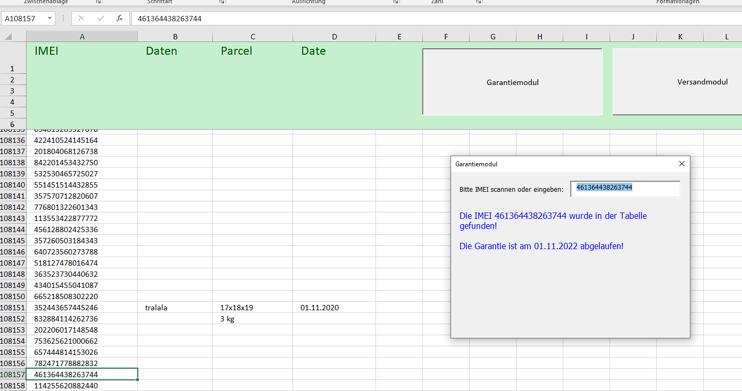Open the Zahl dialog launcher
Image resolution: width=742 pixels, height=391 pixels.
(479, 2)
